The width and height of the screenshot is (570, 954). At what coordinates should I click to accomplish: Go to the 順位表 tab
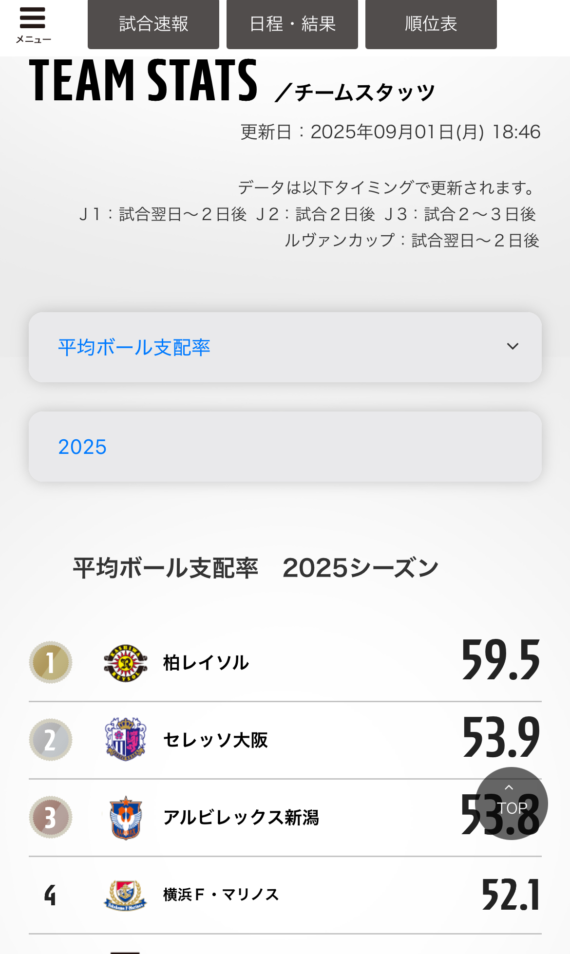(431, 24)
